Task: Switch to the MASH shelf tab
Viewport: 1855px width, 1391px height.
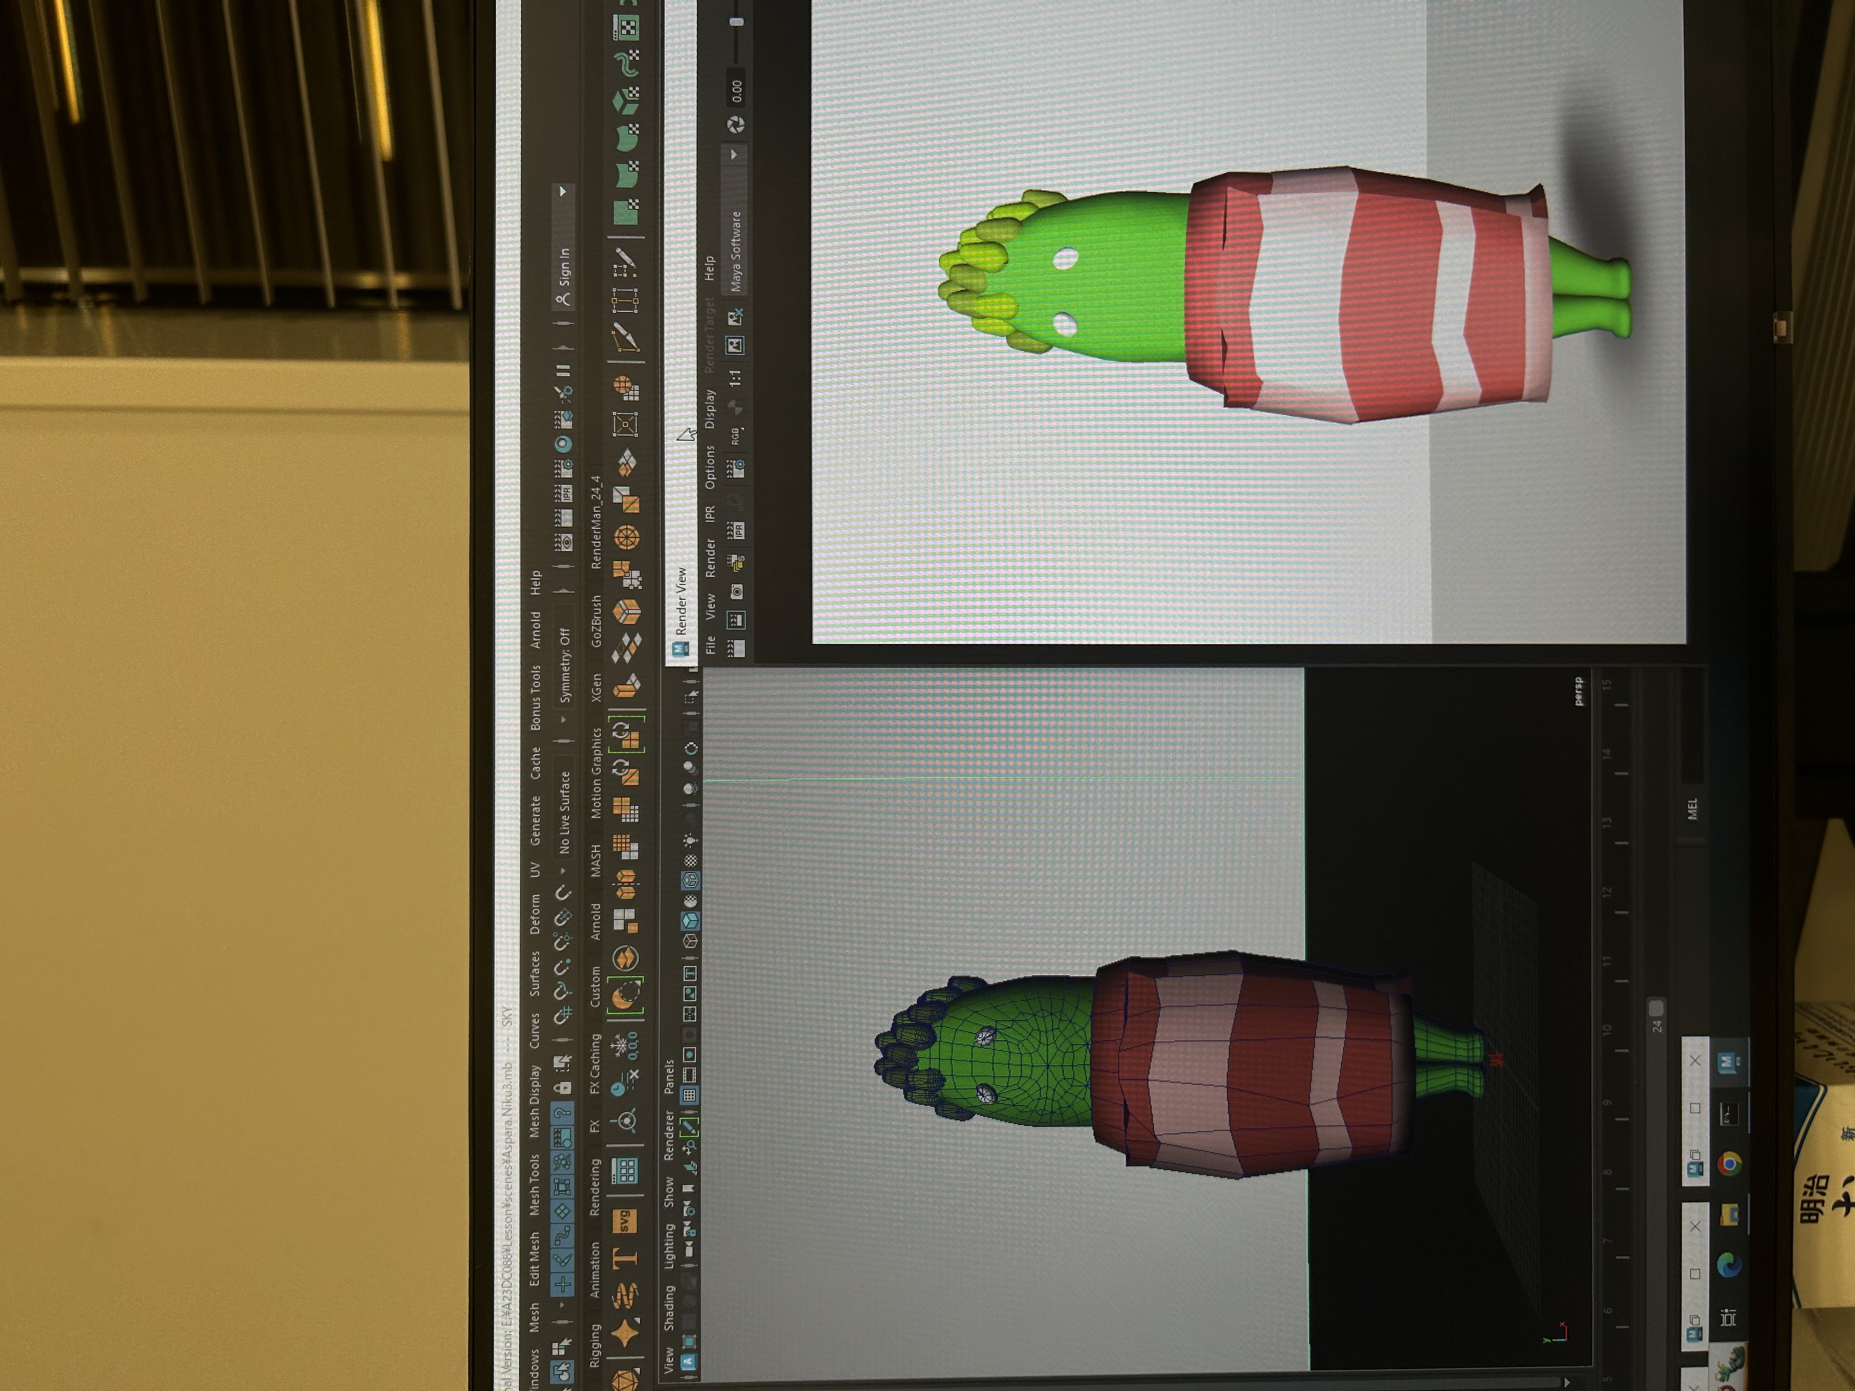Action: 595,861
